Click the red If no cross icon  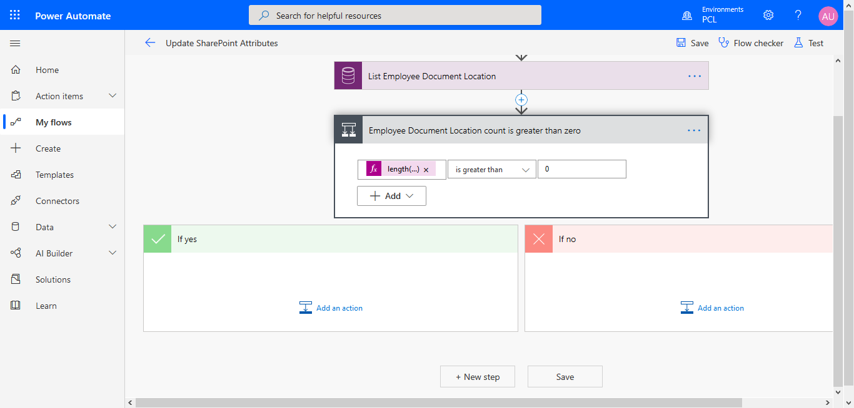[539, 239]
